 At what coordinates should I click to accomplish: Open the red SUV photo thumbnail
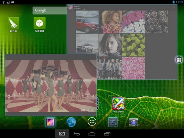tap(87, 22)
